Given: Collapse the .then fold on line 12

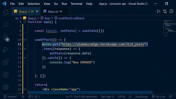Looking at the screenshot, I should [25, 49].
